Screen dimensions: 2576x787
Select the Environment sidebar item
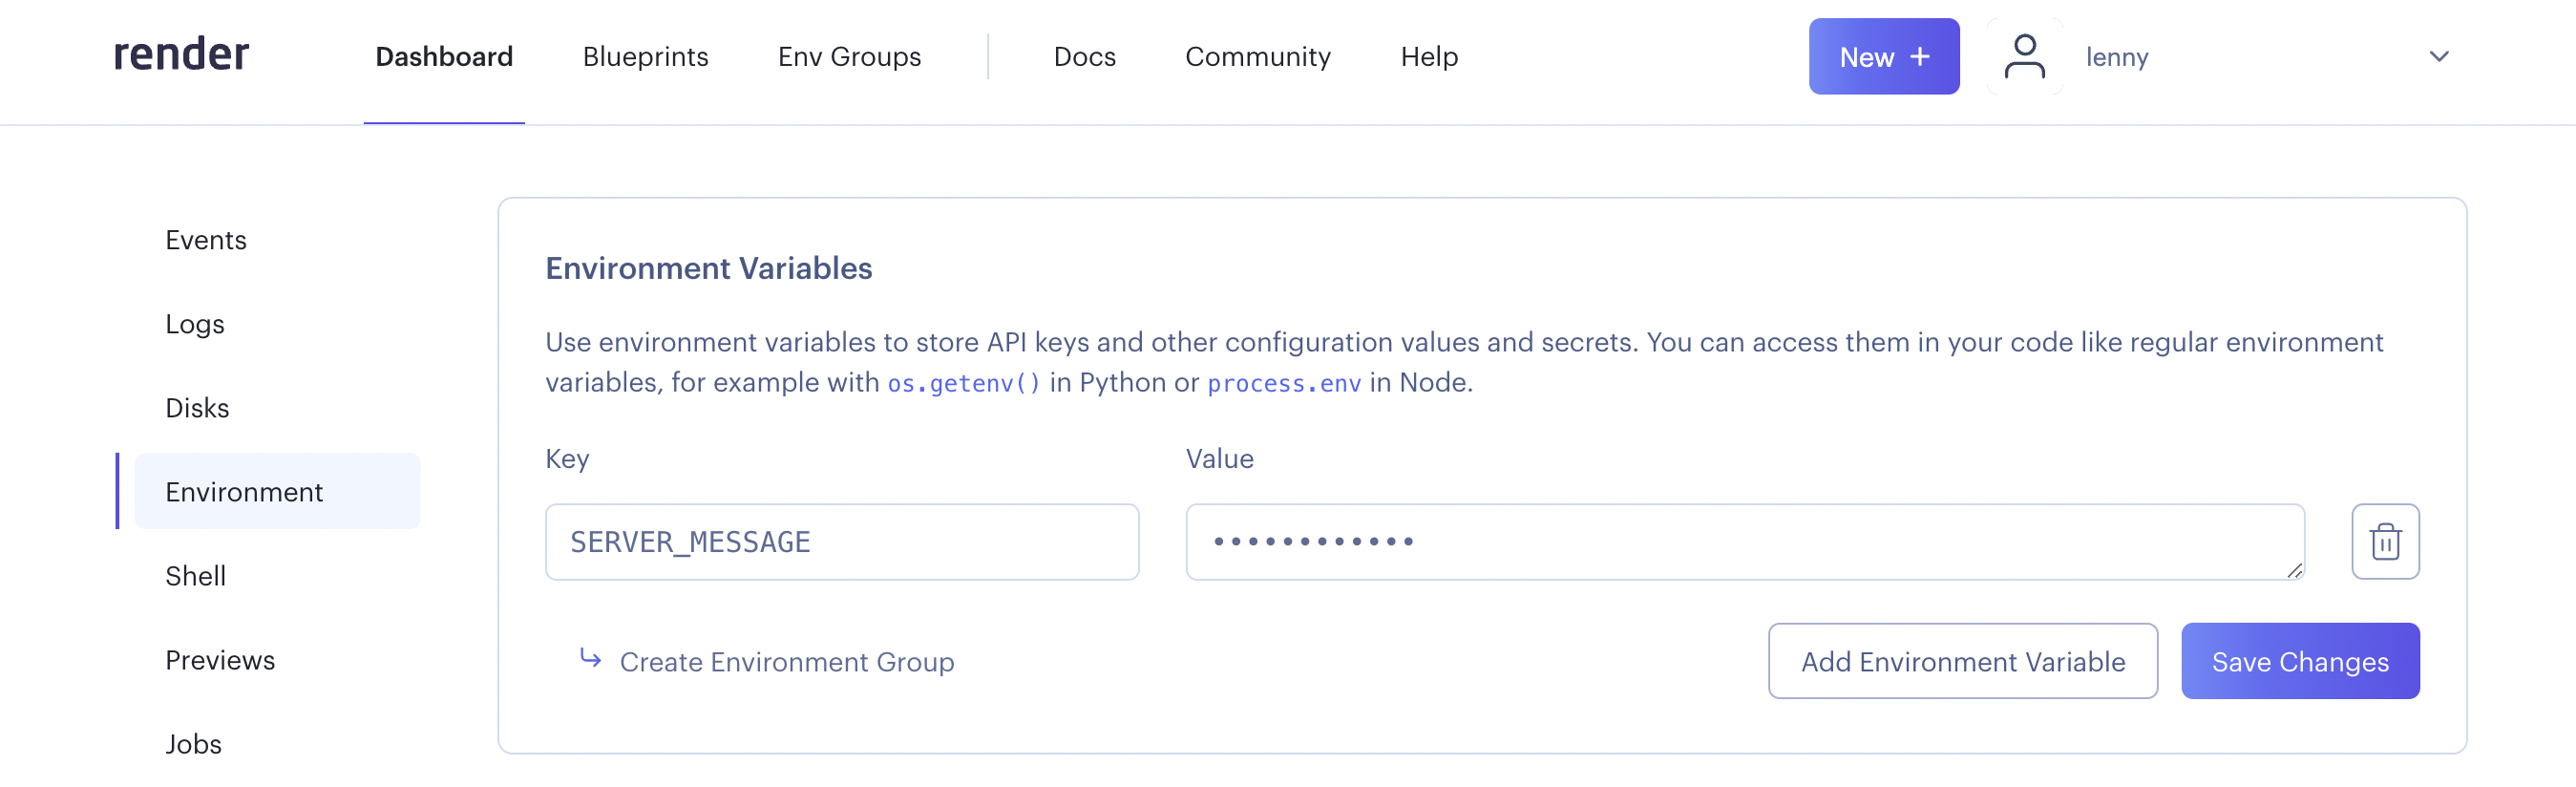(244, 492)
